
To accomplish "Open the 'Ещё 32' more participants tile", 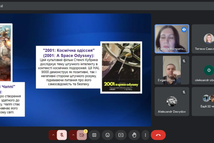I will click(x=203, y=102).
